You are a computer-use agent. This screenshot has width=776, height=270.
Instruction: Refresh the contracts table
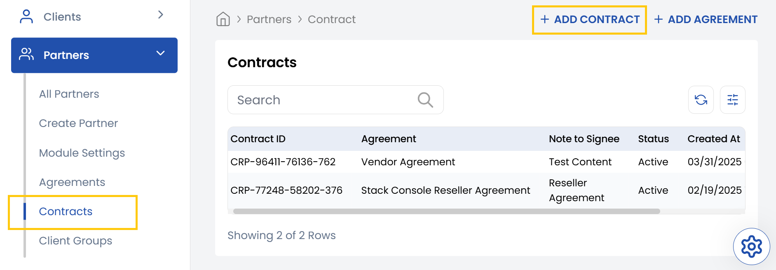(701, 100)
